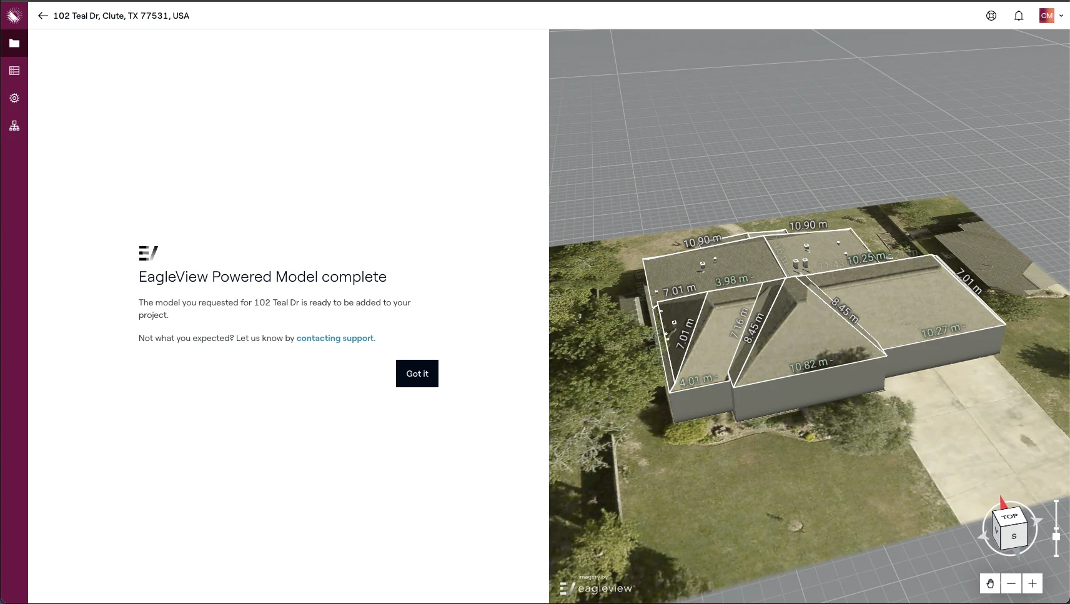
Task: Click the Got it button
Action: (x=417, y=374)
